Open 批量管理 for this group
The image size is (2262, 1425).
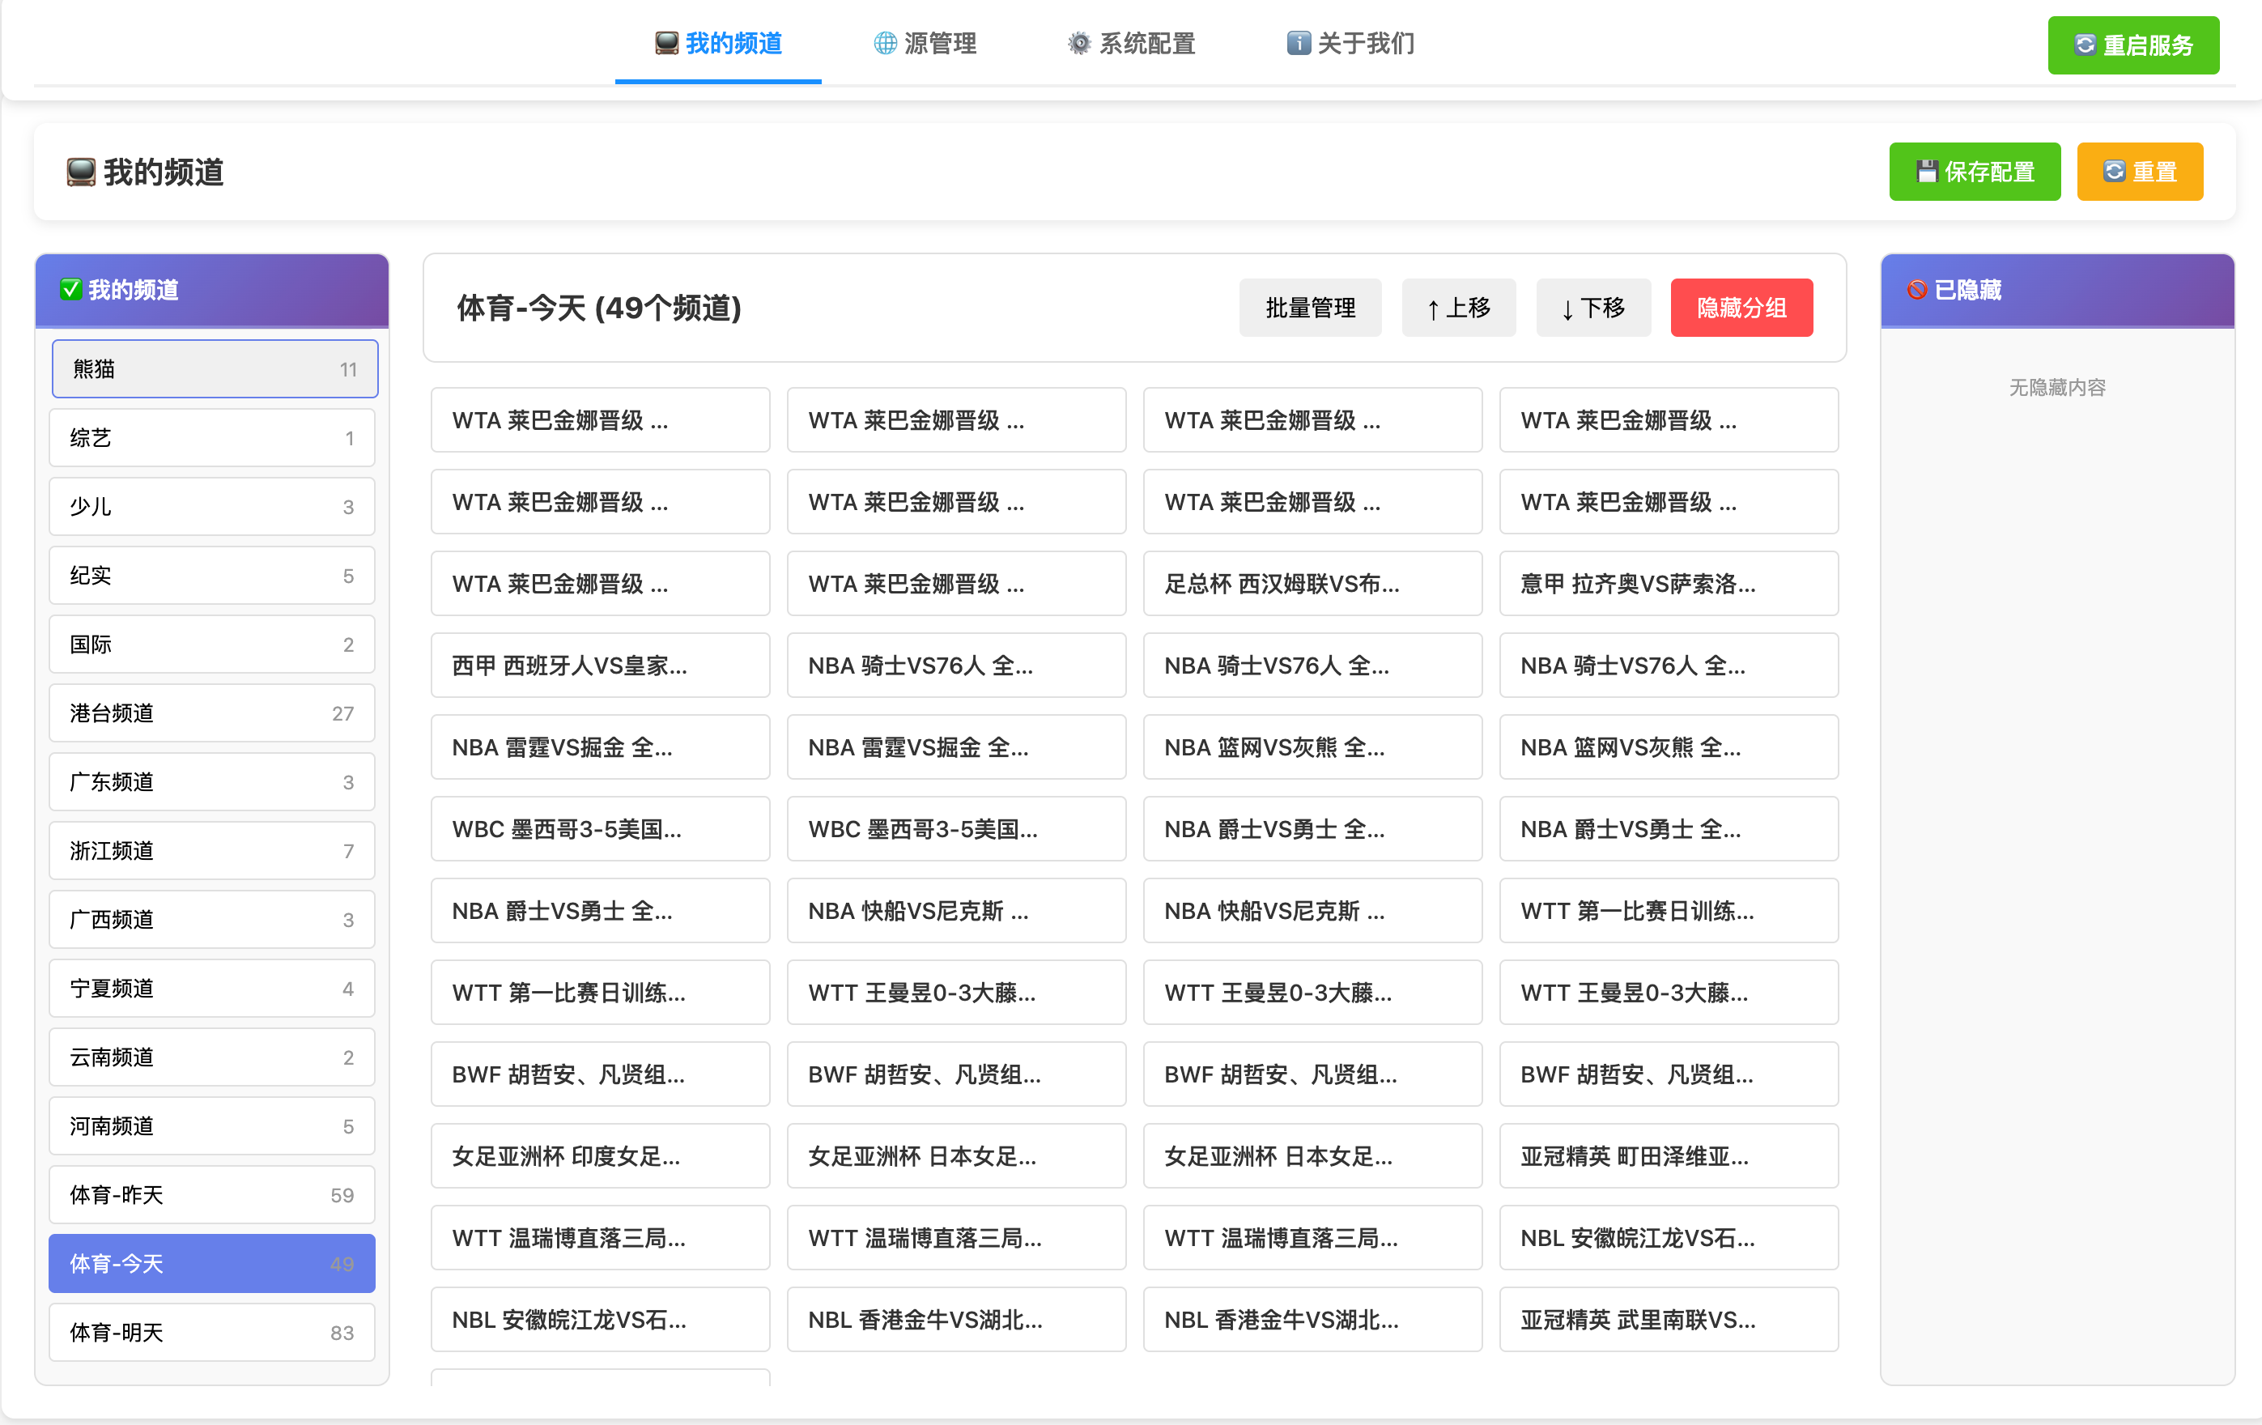click(1309, 308)
